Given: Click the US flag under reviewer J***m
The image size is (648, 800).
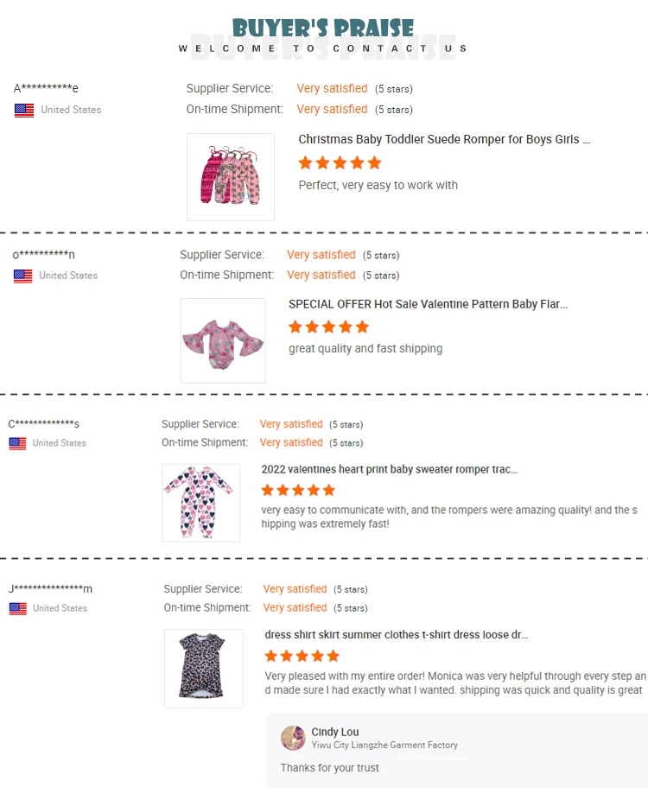Looking at the screenshot, I should pyautogui.click(x=18, y=609).
